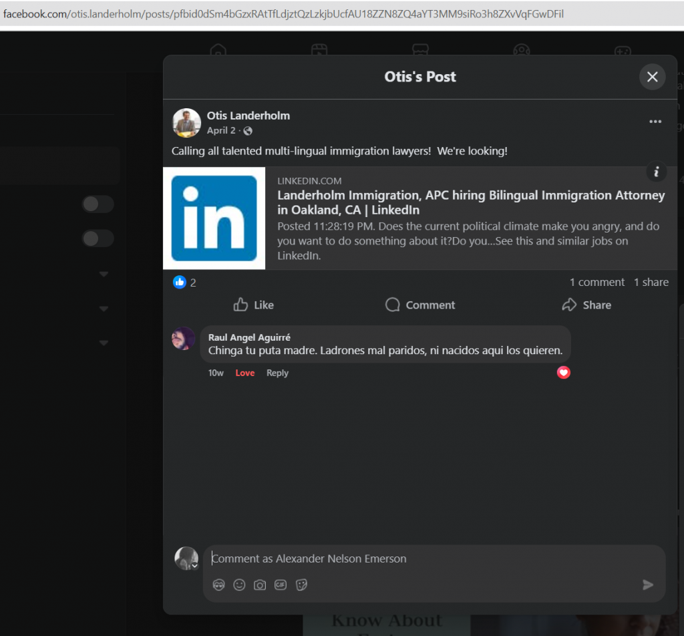The image size is (684, 636).
Task: Click the Share button on the post
Action: 586,305
